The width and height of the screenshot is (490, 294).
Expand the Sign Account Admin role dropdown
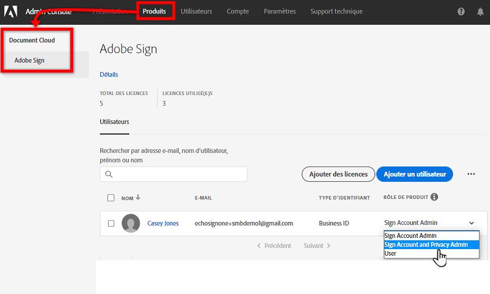472,223
